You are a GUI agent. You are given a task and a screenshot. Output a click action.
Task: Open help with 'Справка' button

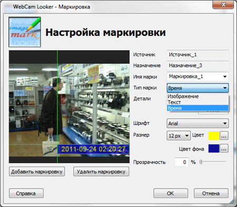click(26, 193)
